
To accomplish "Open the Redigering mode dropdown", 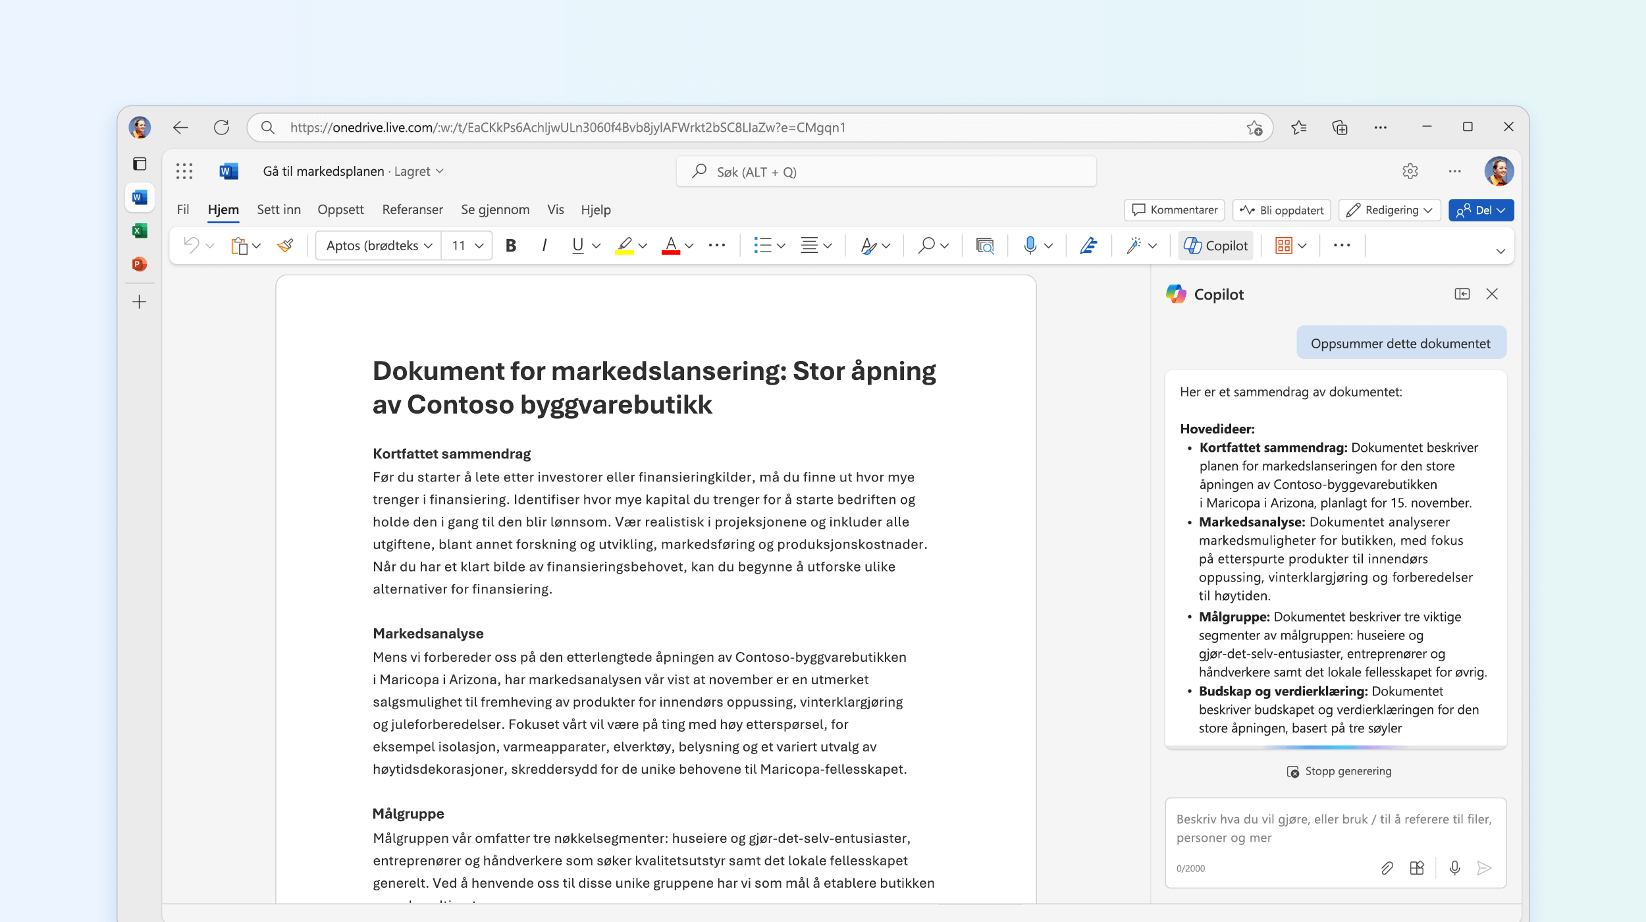I will (x=1389, y=210).
